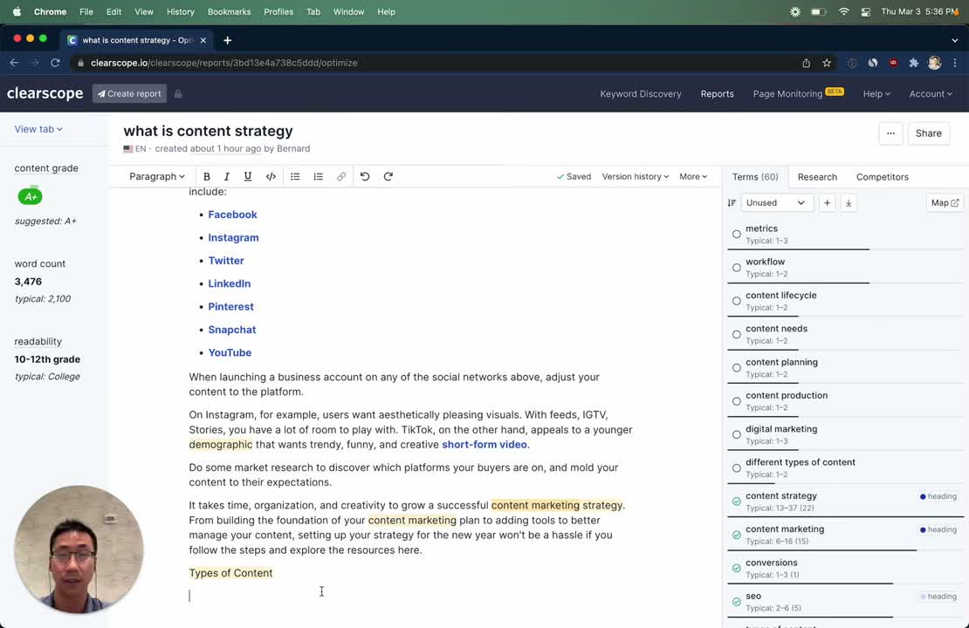Open the three-dots report options menu
Screen dimensions: 969x628
pos(890,133)
